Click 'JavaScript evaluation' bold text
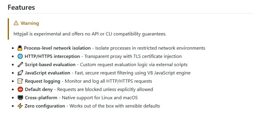Screen dimensions: 253x114 [48, 73]
